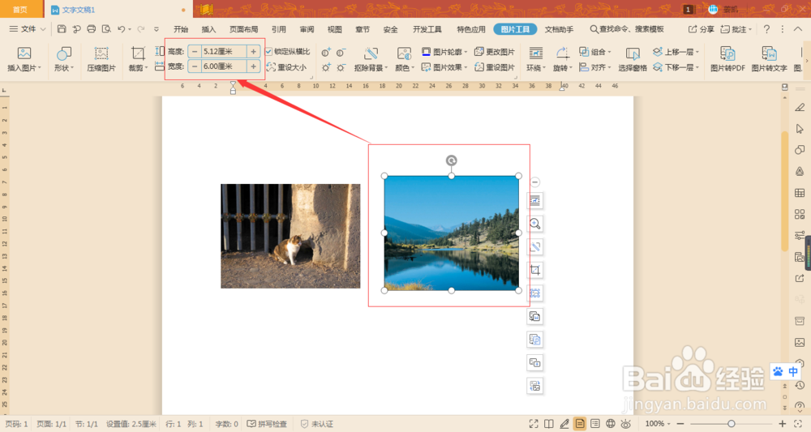This screenshot has width=811, height=432.
Task: Increase height with plus stepper
Action: point(253,51)
